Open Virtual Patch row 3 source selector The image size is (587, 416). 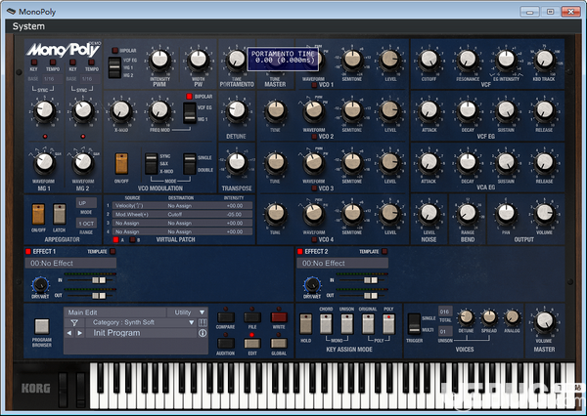tap(137, 224)
